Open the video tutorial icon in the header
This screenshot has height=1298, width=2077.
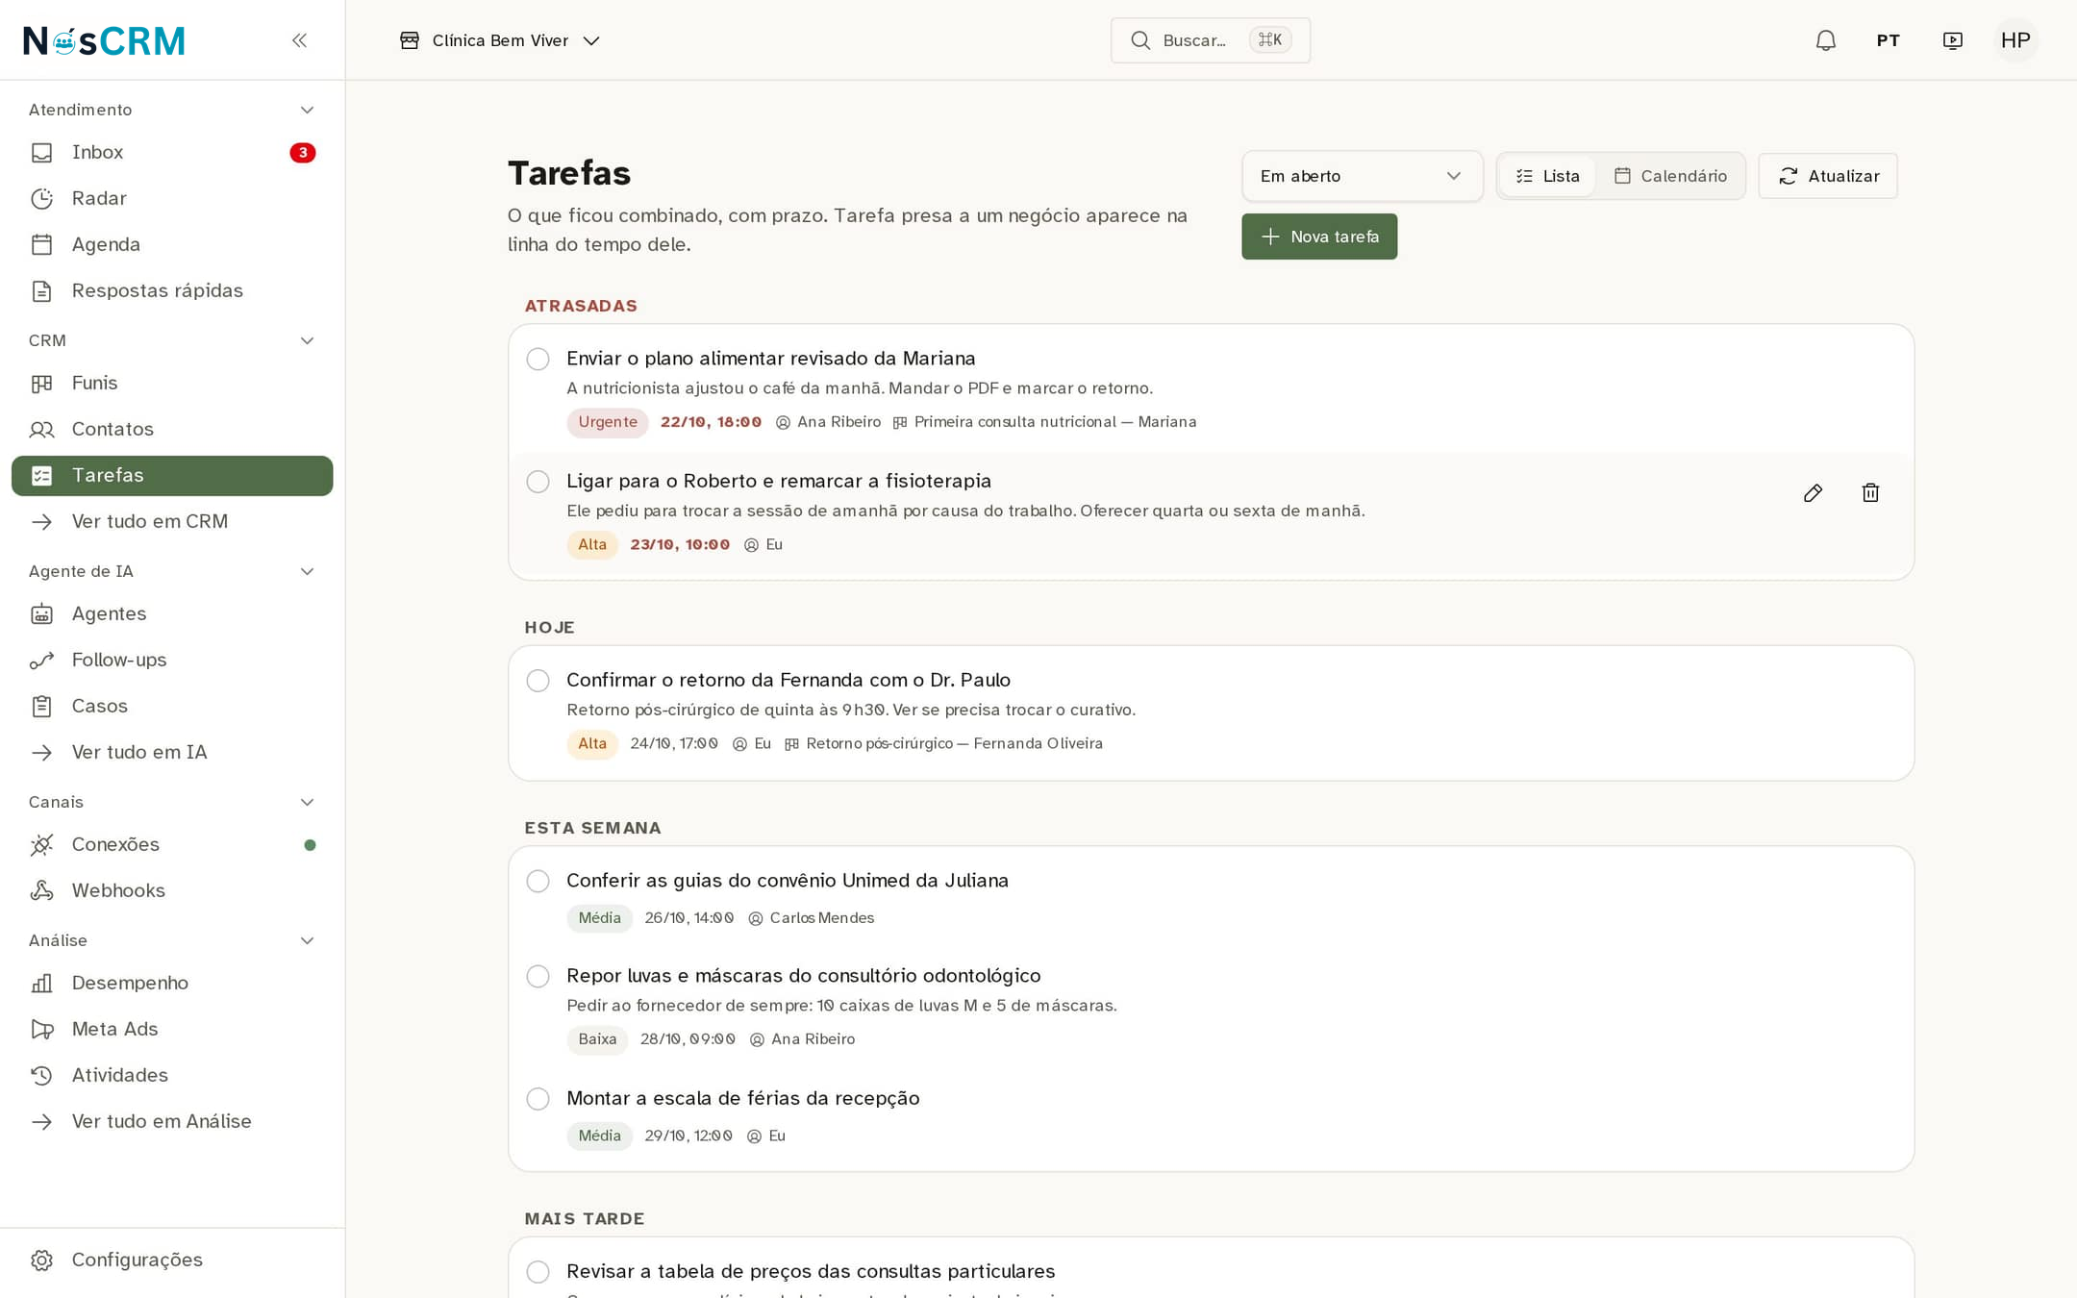pos(1952,40)
